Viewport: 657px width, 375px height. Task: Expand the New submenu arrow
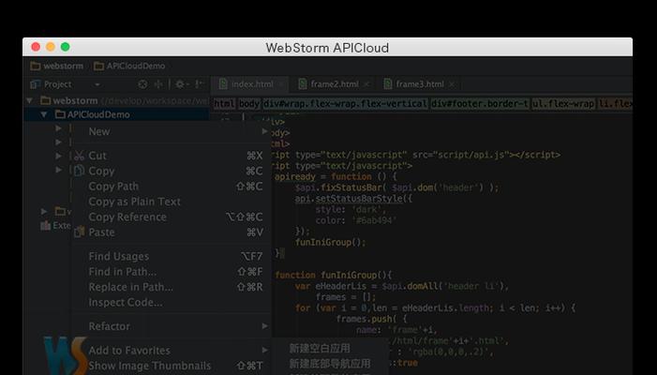tap(265, 131)
